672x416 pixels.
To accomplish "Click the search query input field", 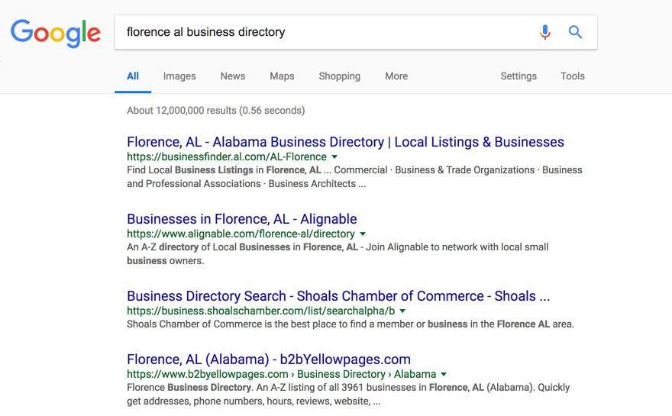I will tap(321, 32).
